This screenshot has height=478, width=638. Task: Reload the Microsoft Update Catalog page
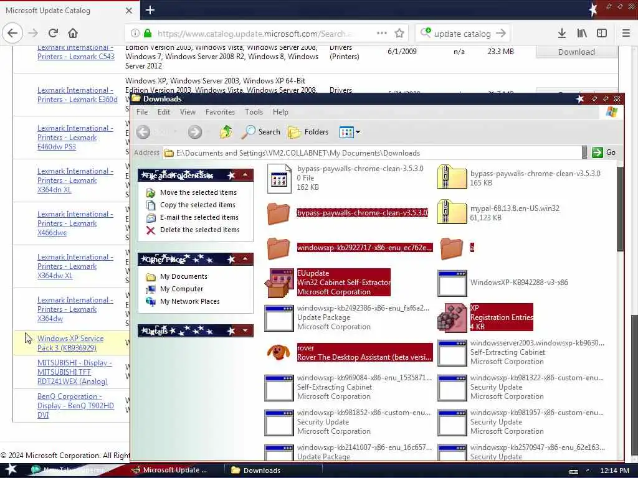tap(53, 33)
